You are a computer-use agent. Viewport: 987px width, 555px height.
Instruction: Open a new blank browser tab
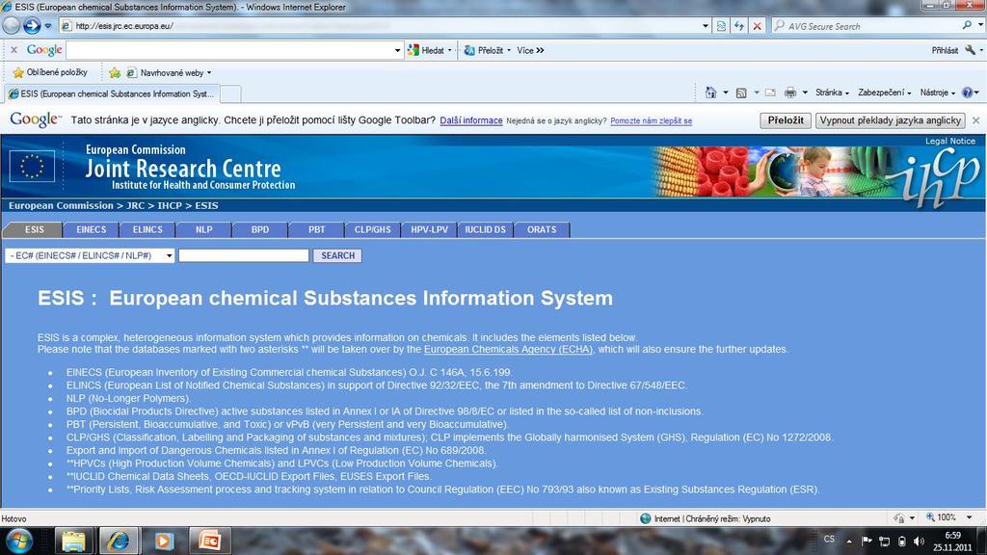(x=231, y=94)
